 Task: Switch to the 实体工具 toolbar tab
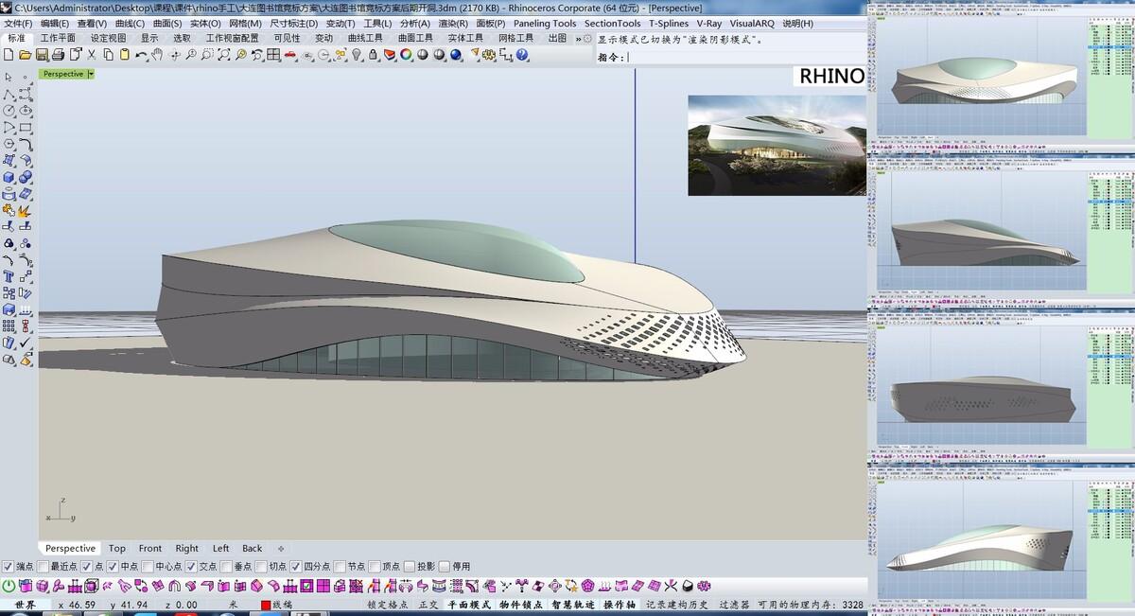click(465, 39)
